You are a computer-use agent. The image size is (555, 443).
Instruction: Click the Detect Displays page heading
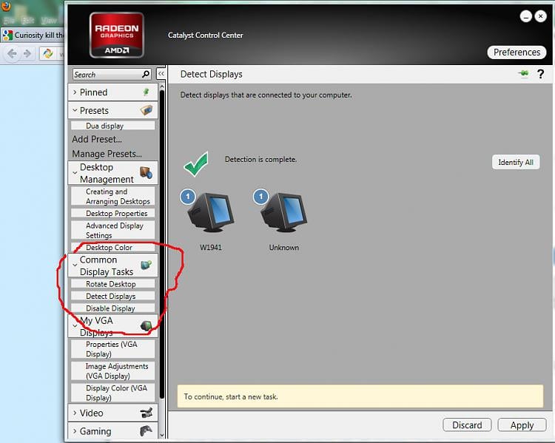(x=212, y=74)
